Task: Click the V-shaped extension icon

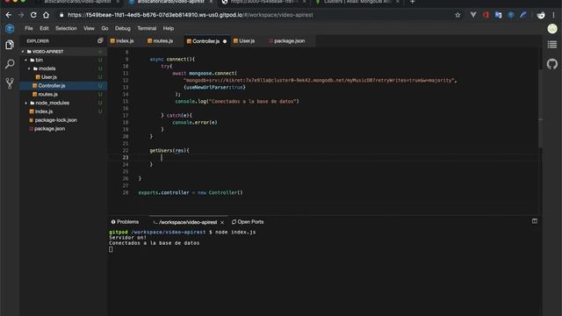Action: [x=473, y=15]
